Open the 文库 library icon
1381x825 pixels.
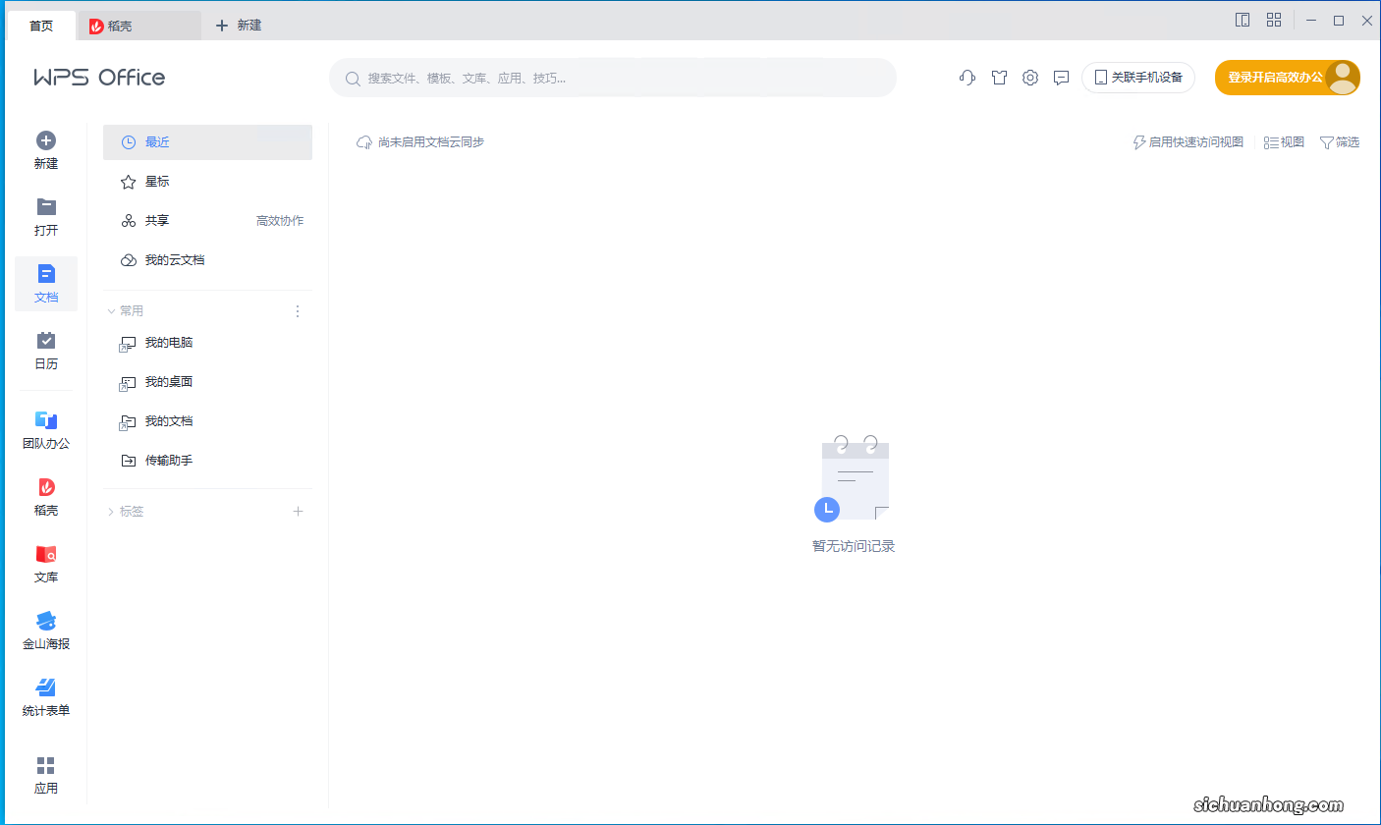46,554
